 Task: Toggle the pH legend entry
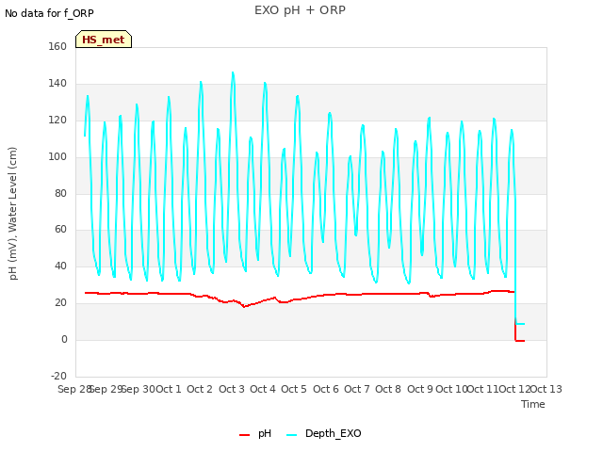pyautogui.click(x=255, y=433)
